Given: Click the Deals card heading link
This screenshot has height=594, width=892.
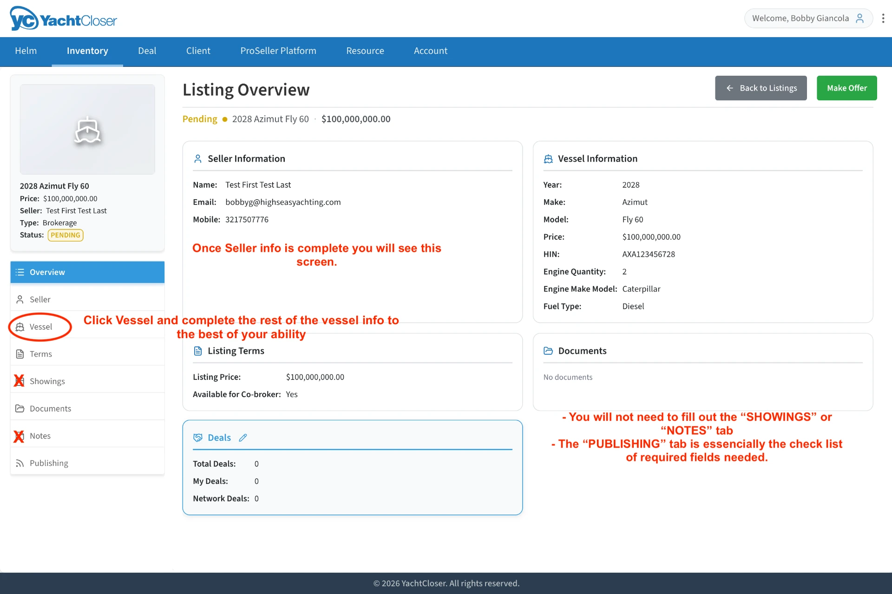Looking at the screenshot, I should [x=219, y=437].
